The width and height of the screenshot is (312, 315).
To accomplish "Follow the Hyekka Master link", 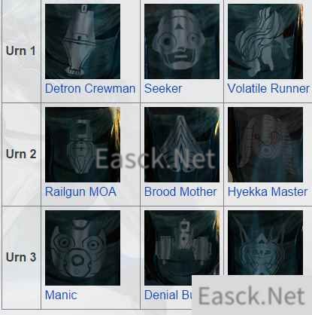I will [268, 192].
